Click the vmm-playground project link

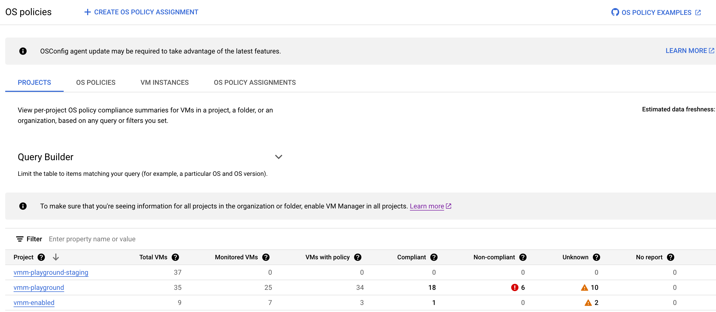39,287
